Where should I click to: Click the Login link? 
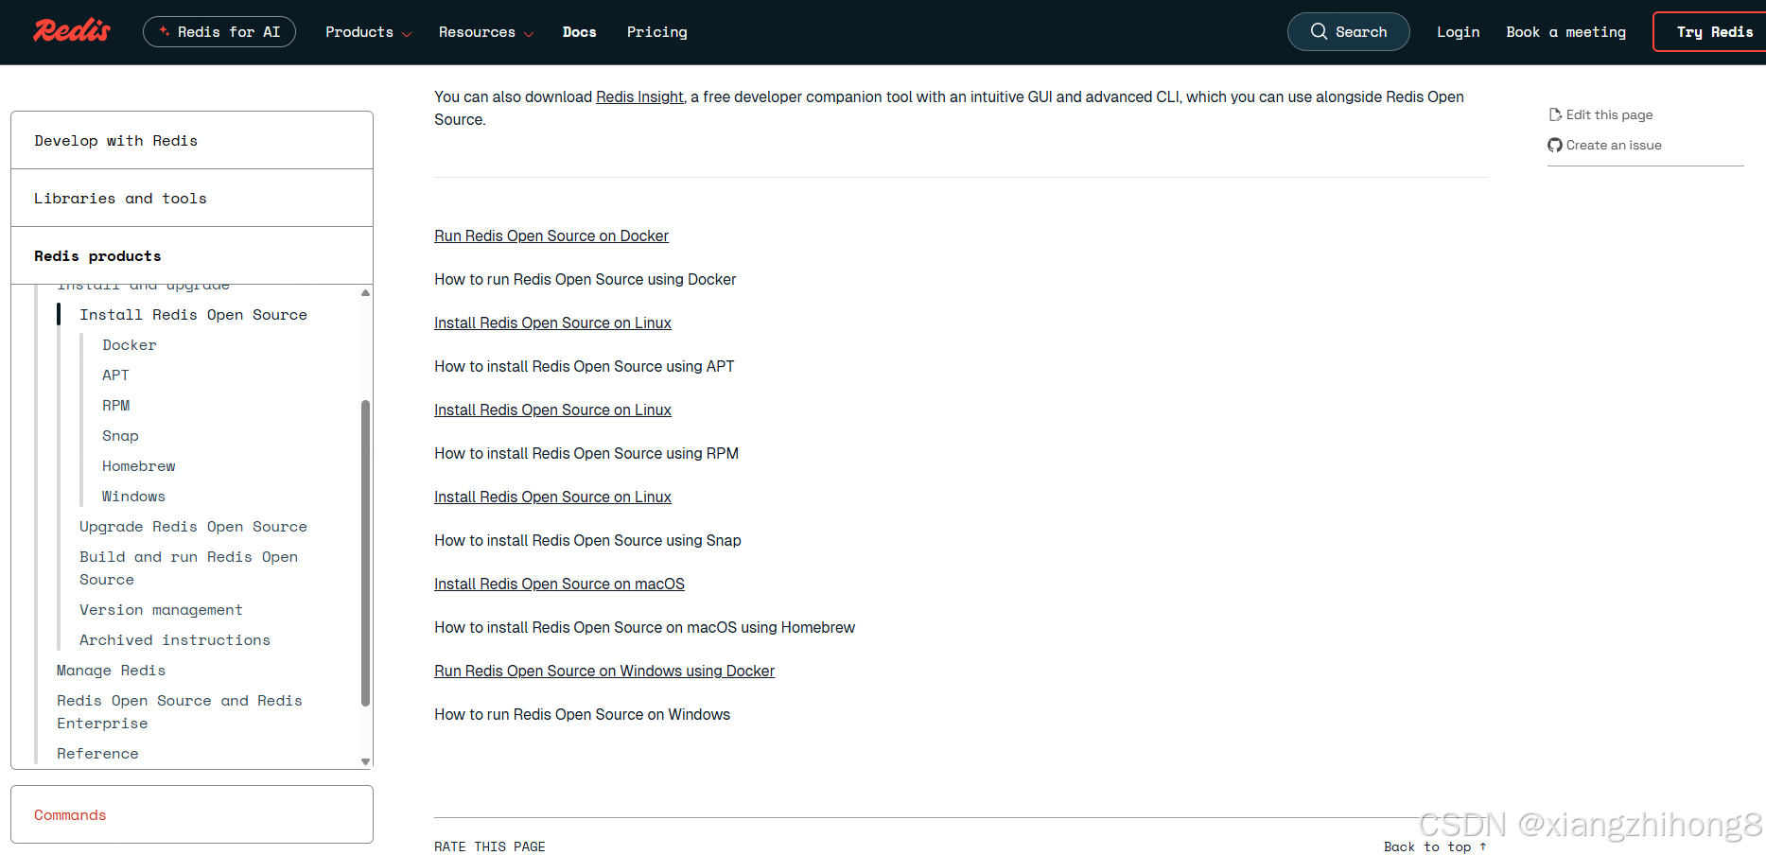tap(1458, 32)
